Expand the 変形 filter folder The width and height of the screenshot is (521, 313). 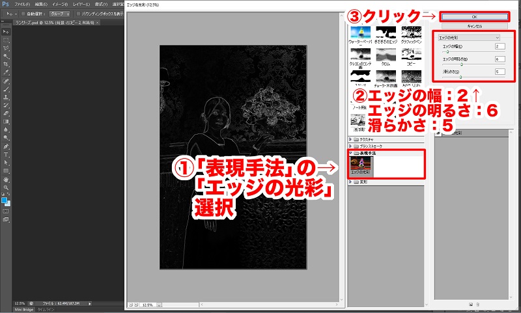point(350,182)
